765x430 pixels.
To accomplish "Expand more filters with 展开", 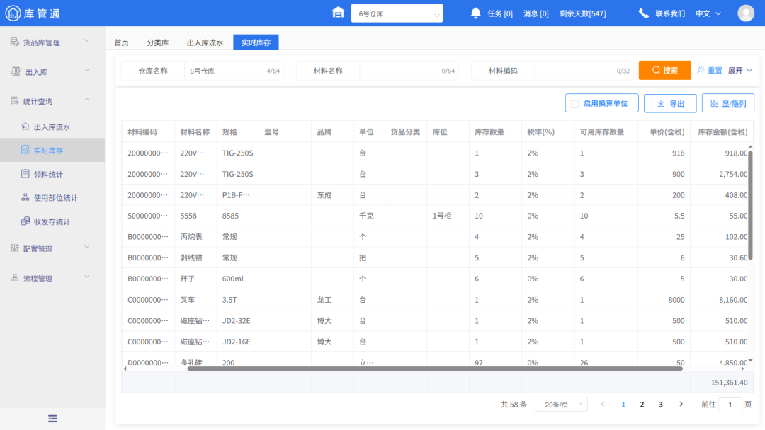I will coord(740,71).
